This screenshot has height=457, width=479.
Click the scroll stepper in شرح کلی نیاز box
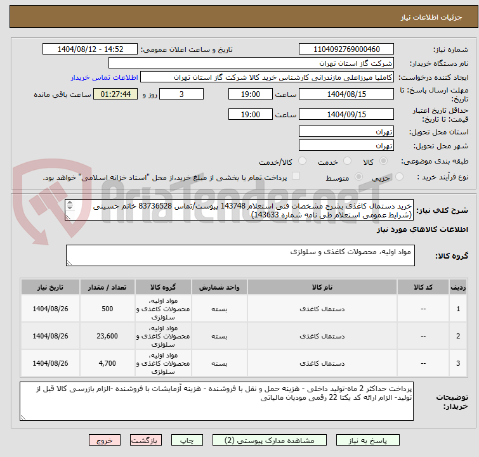click(x=70, y=205)
